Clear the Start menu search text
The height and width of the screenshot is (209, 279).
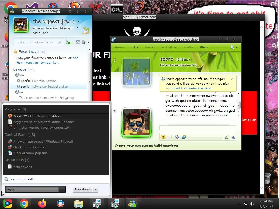pos(62,190)
